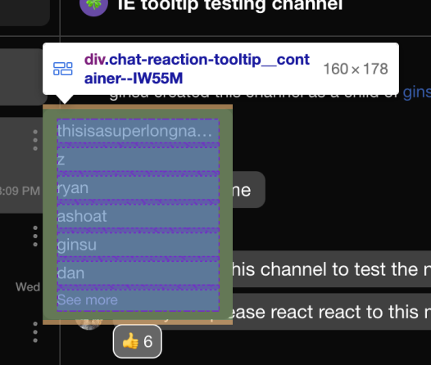Image resolution: width=431 pixels, height=365 pixels.
Task: Select user z in reaction tooltip
Action: tap(61, 160)
